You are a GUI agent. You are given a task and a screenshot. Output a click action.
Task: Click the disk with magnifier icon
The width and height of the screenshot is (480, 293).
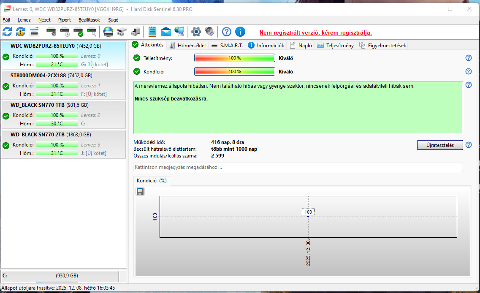pos(92,32)
